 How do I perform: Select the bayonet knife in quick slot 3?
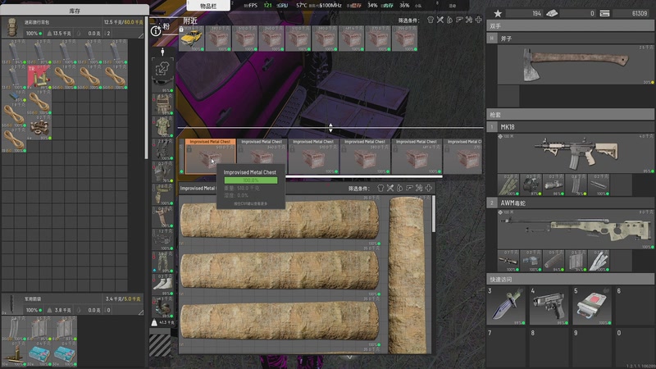coord(506,305)
